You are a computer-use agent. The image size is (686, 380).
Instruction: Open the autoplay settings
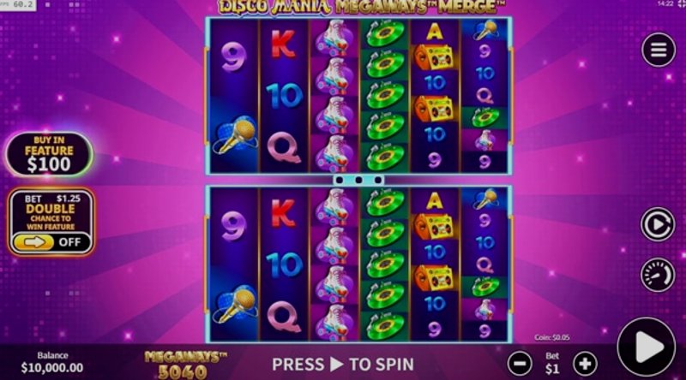(x=658, y=224)
